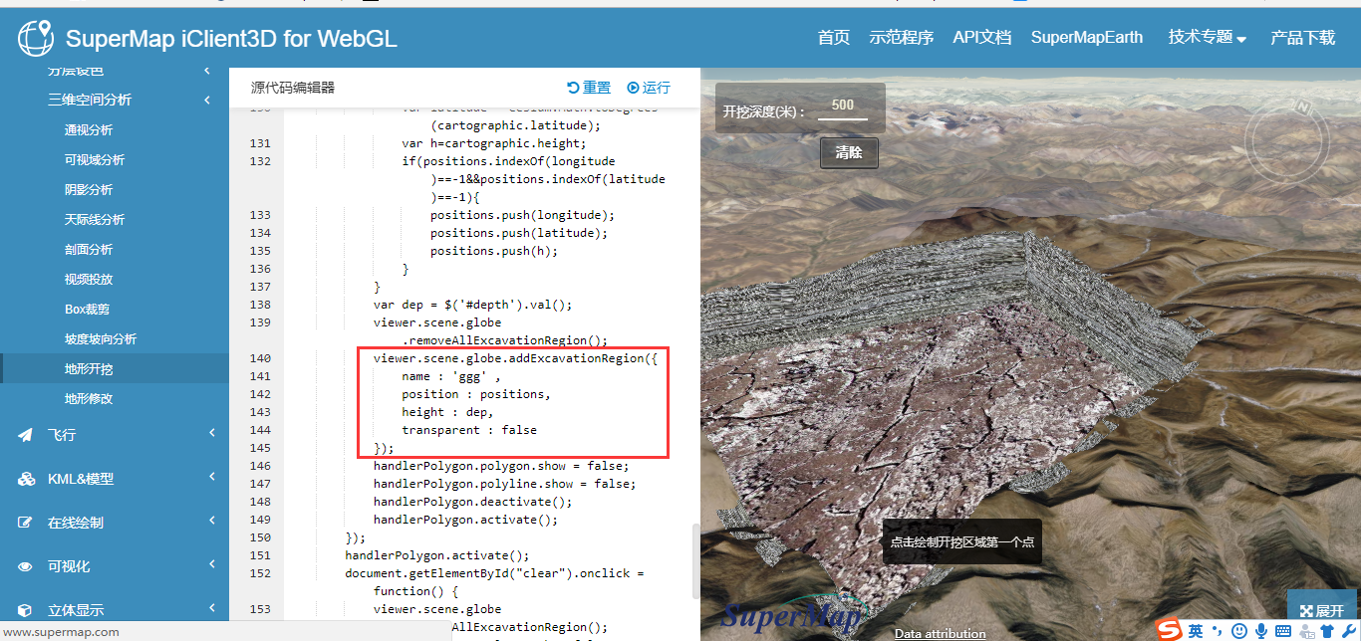The image size is (1361, 641).
Task: Click the SuperMap globe logo icon
Action: [36, 38]
